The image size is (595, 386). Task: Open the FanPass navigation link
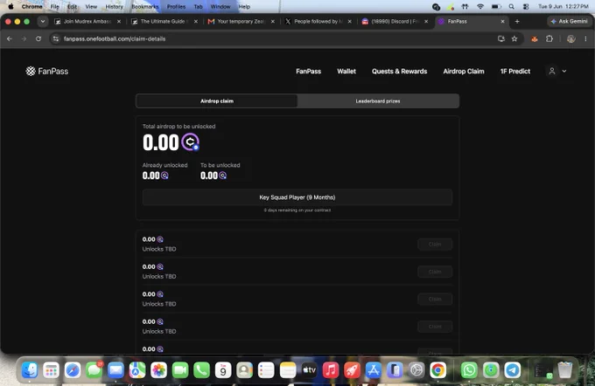click(x=309, y=72)
